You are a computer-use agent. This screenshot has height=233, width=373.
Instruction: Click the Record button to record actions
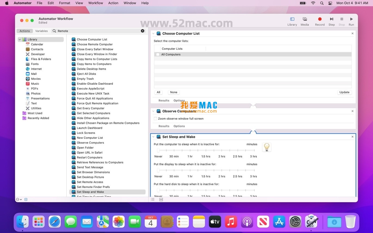click(320, 19)
